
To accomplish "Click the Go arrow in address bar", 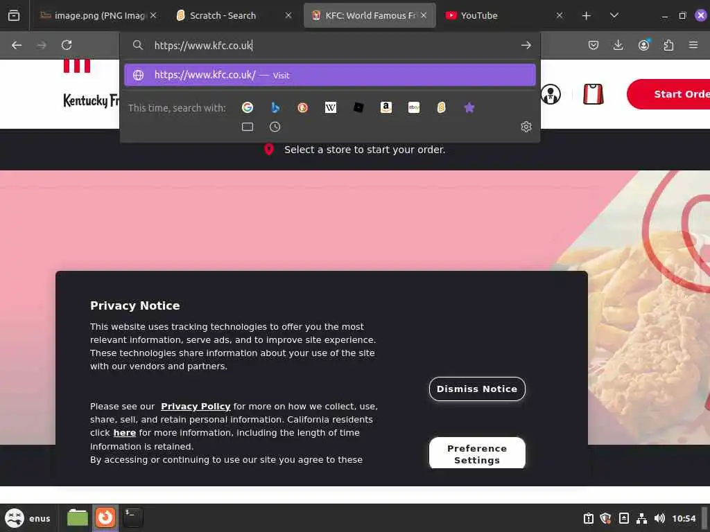I will (526, 45).
